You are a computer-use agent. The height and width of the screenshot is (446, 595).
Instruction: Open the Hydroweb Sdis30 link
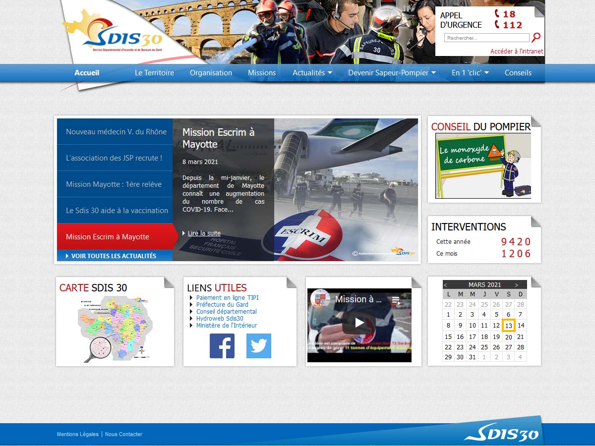coord(220,319)
